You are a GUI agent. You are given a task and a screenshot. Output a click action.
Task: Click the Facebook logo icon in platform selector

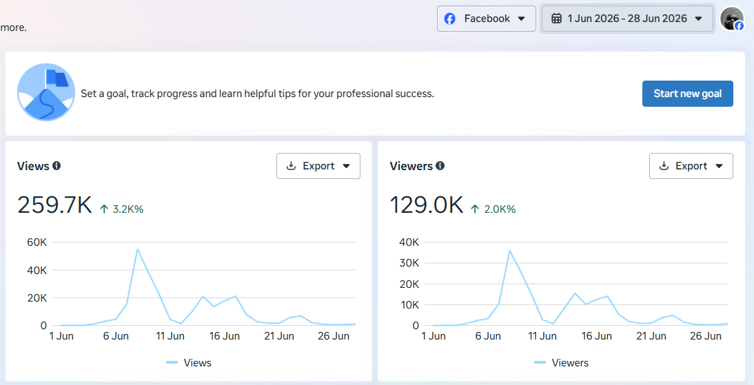[x=449, y=19]
